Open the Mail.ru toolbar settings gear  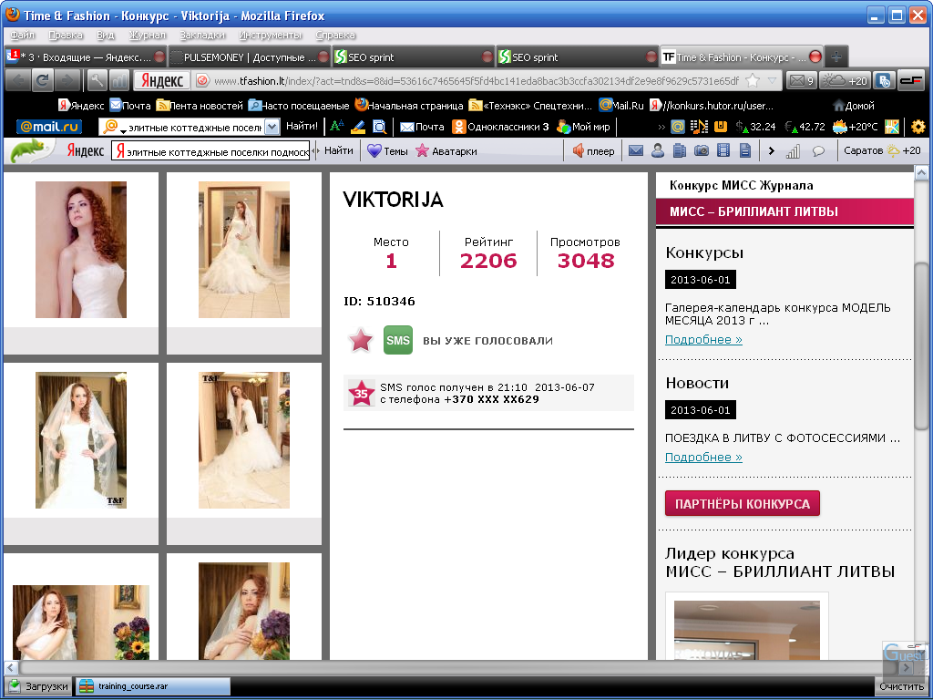click(918, 126)
